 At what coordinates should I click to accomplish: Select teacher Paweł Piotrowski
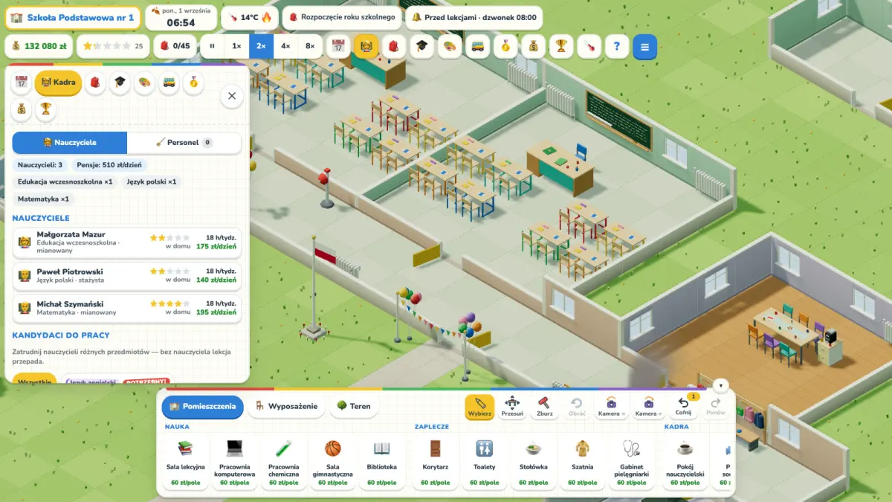coord(127,276)
